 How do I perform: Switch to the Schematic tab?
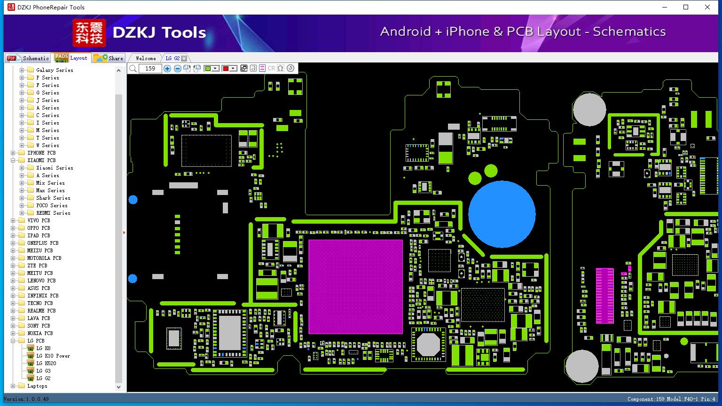coord(28,58)
